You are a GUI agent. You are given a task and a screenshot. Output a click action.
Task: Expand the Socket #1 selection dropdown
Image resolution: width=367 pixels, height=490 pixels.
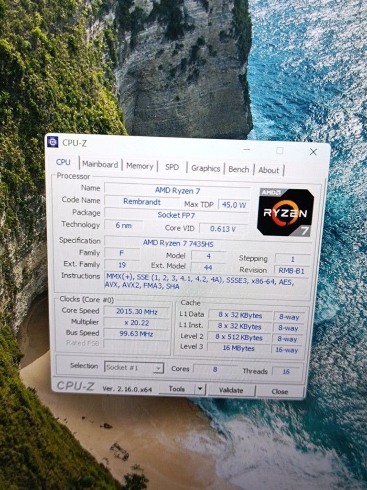[158, 368]
